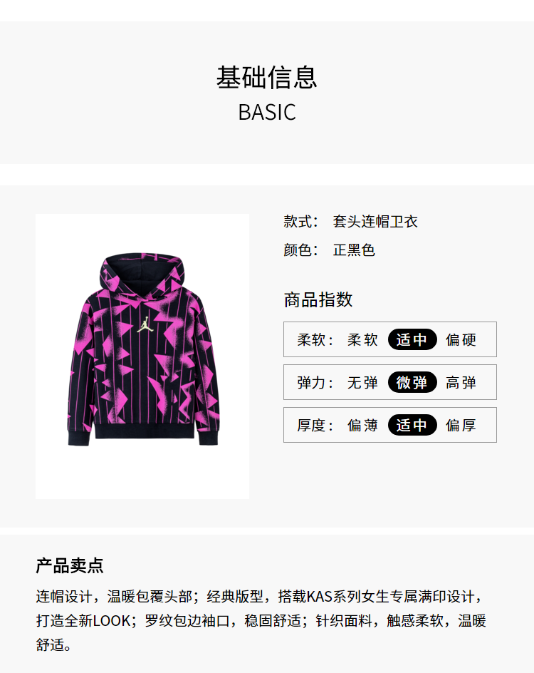Select 微弹 in the 弹力 elasticity row
This screenshot has height=673, width=534.
click(412, 382)
